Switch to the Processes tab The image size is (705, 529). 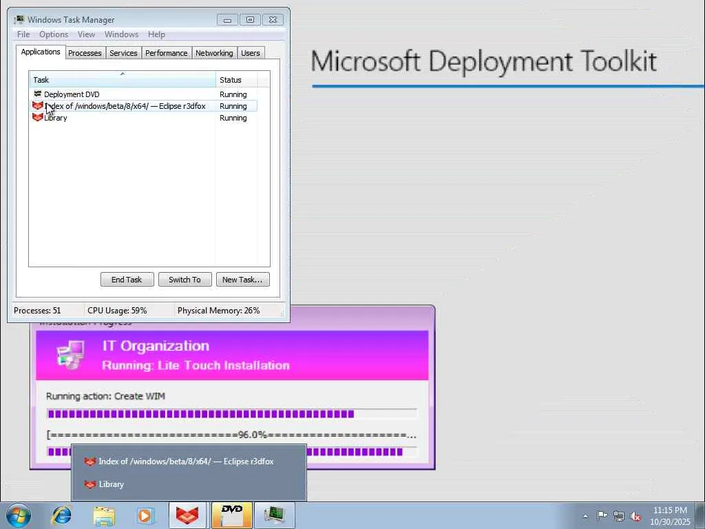pyautogui.click(x=85, y=53)
